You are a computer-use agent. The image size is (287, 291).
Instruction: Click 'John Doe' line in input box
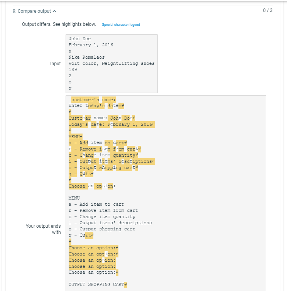(79, 39)
